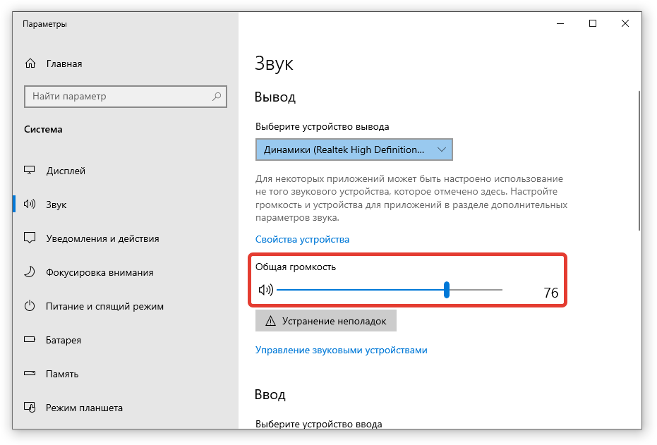The image size is (657, 445).
Task: Select Фокусировка внимания in the sidebar
Action: [100, 272]
